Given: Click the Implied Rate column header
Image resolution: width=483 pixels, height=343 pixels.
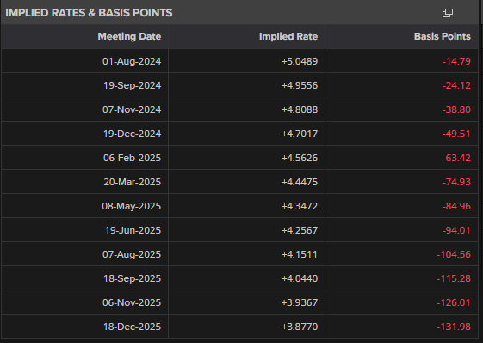Looking at the screenshot, I should pos(288,36).
